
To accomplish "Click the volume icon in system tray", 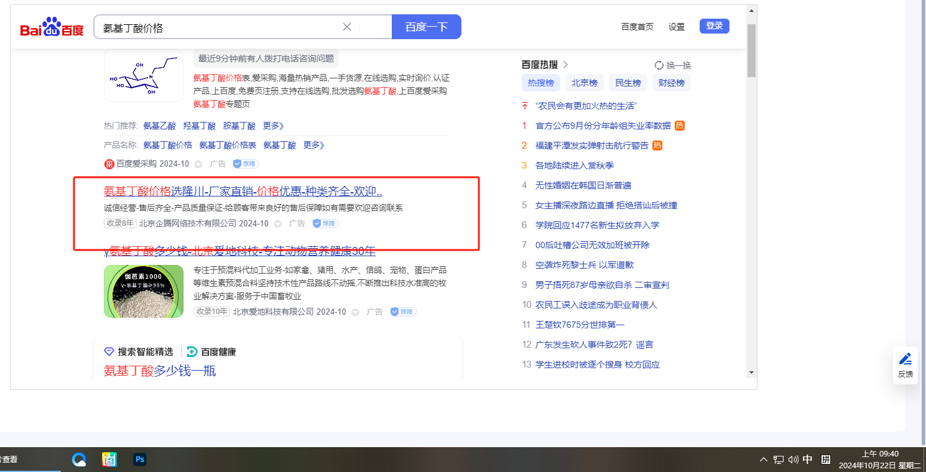I will tap(793, 460).
